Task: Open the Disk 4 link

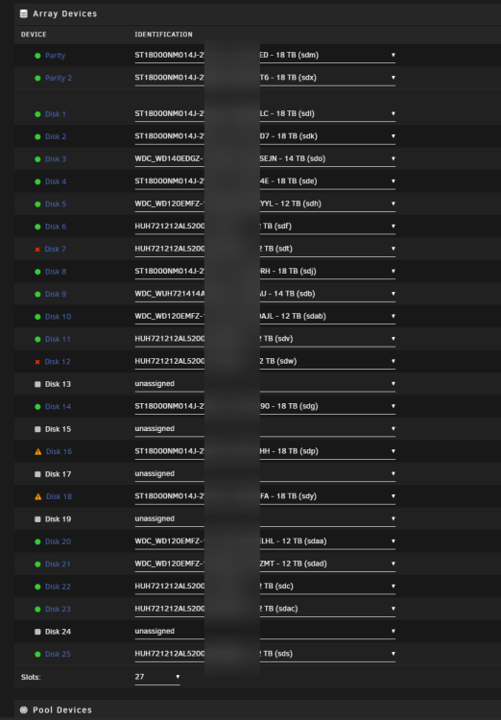Action: point(56,181)
